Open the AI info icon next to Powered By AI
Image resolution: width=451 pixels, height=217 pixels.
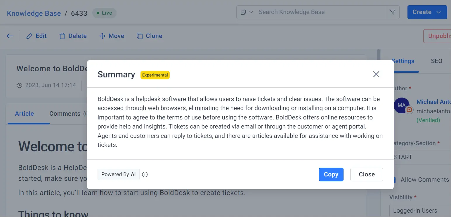point(145,175)
